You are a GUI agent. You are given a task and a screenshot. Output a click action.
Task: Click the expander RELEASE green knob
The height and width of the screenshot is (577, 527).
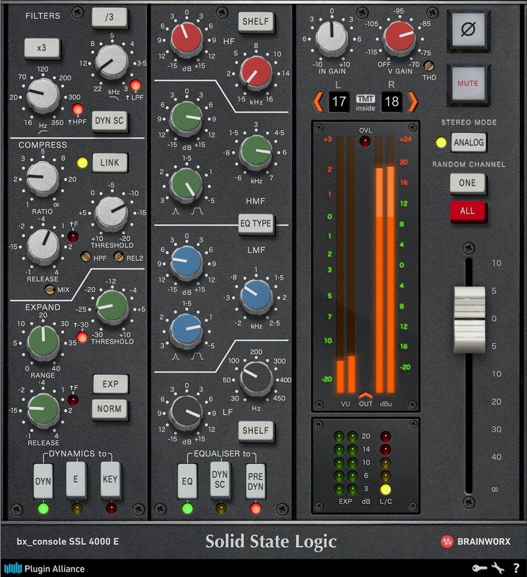[43, 409]
